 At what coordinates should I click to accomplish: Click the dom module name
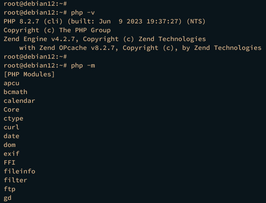pyautogui.click(x=10, y=145)
